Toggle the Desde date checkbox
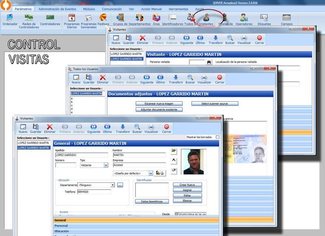The image size is (325, 236). [x=177, y=214]
